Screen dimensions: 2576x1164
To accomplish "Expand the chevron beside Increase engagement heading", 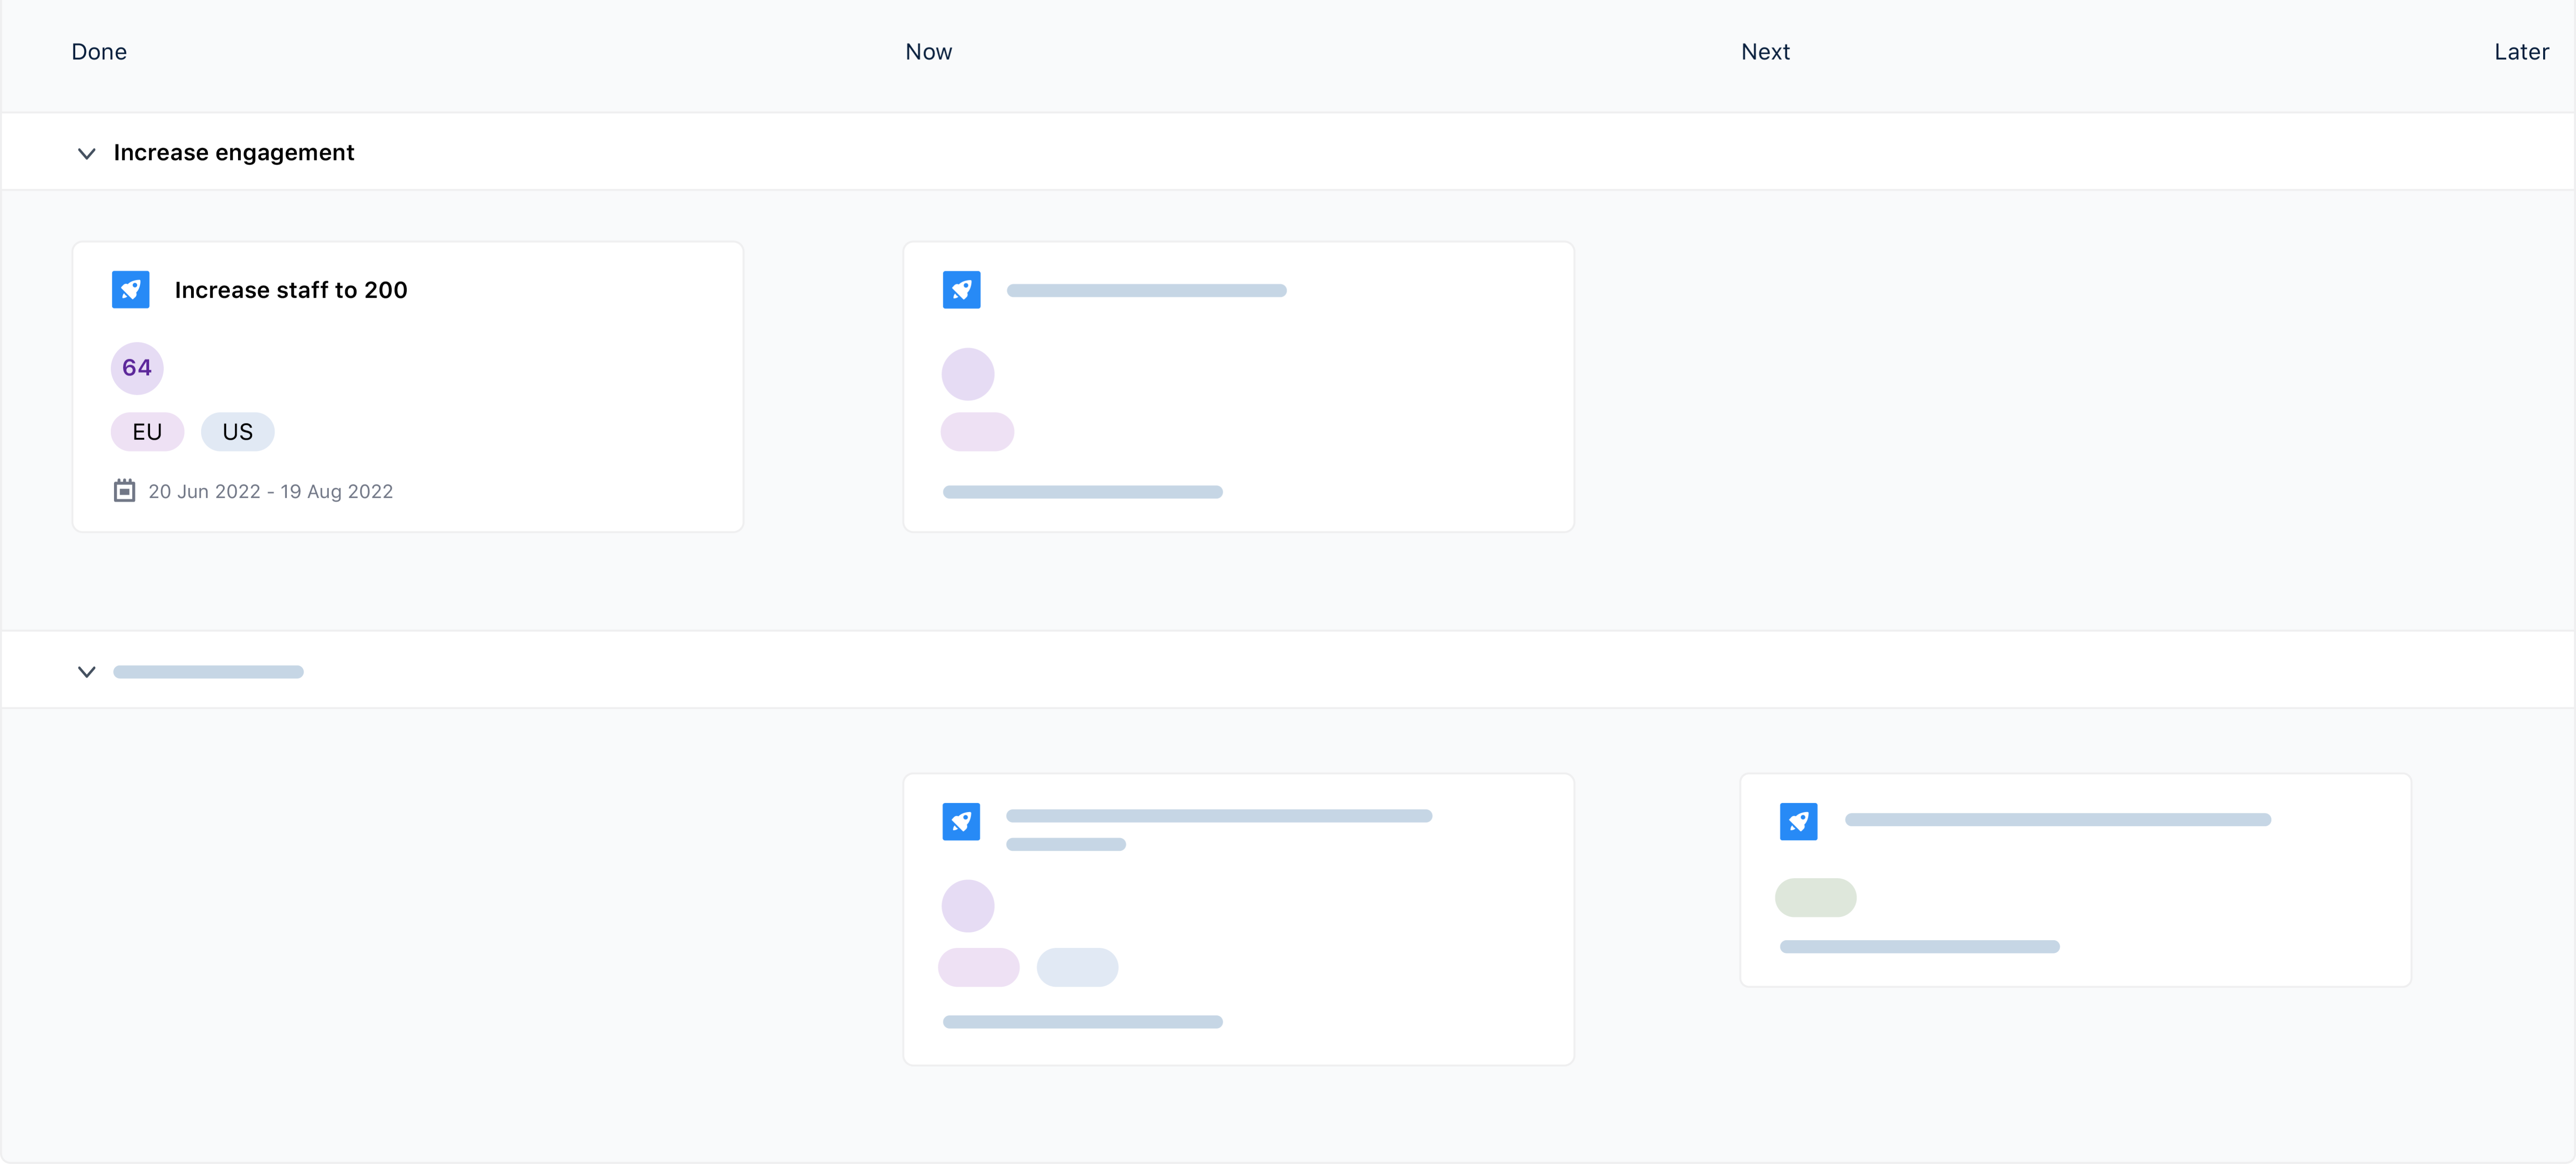I will pos(86,153).
